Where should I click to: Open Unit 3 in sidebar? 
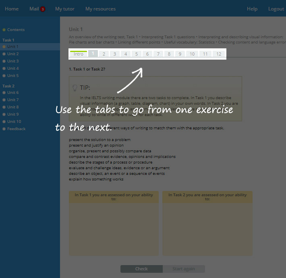point(13,61)
